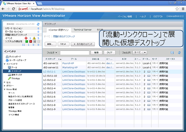Click datastore icon in LC-SV11-1 row
The image size is (186, 132).
click(x=149, y=72)
